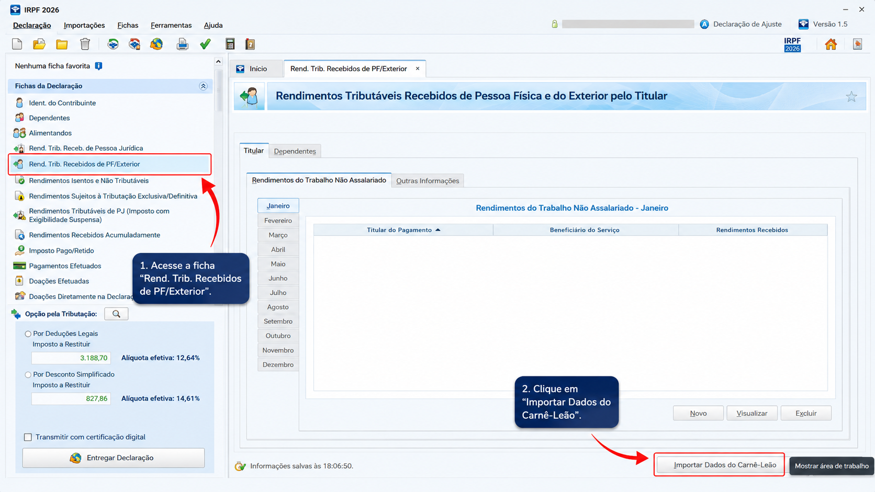The height and width of the screenshot is (492, 875).
Task: Open the Fichas menu
Action: point(128,25)
